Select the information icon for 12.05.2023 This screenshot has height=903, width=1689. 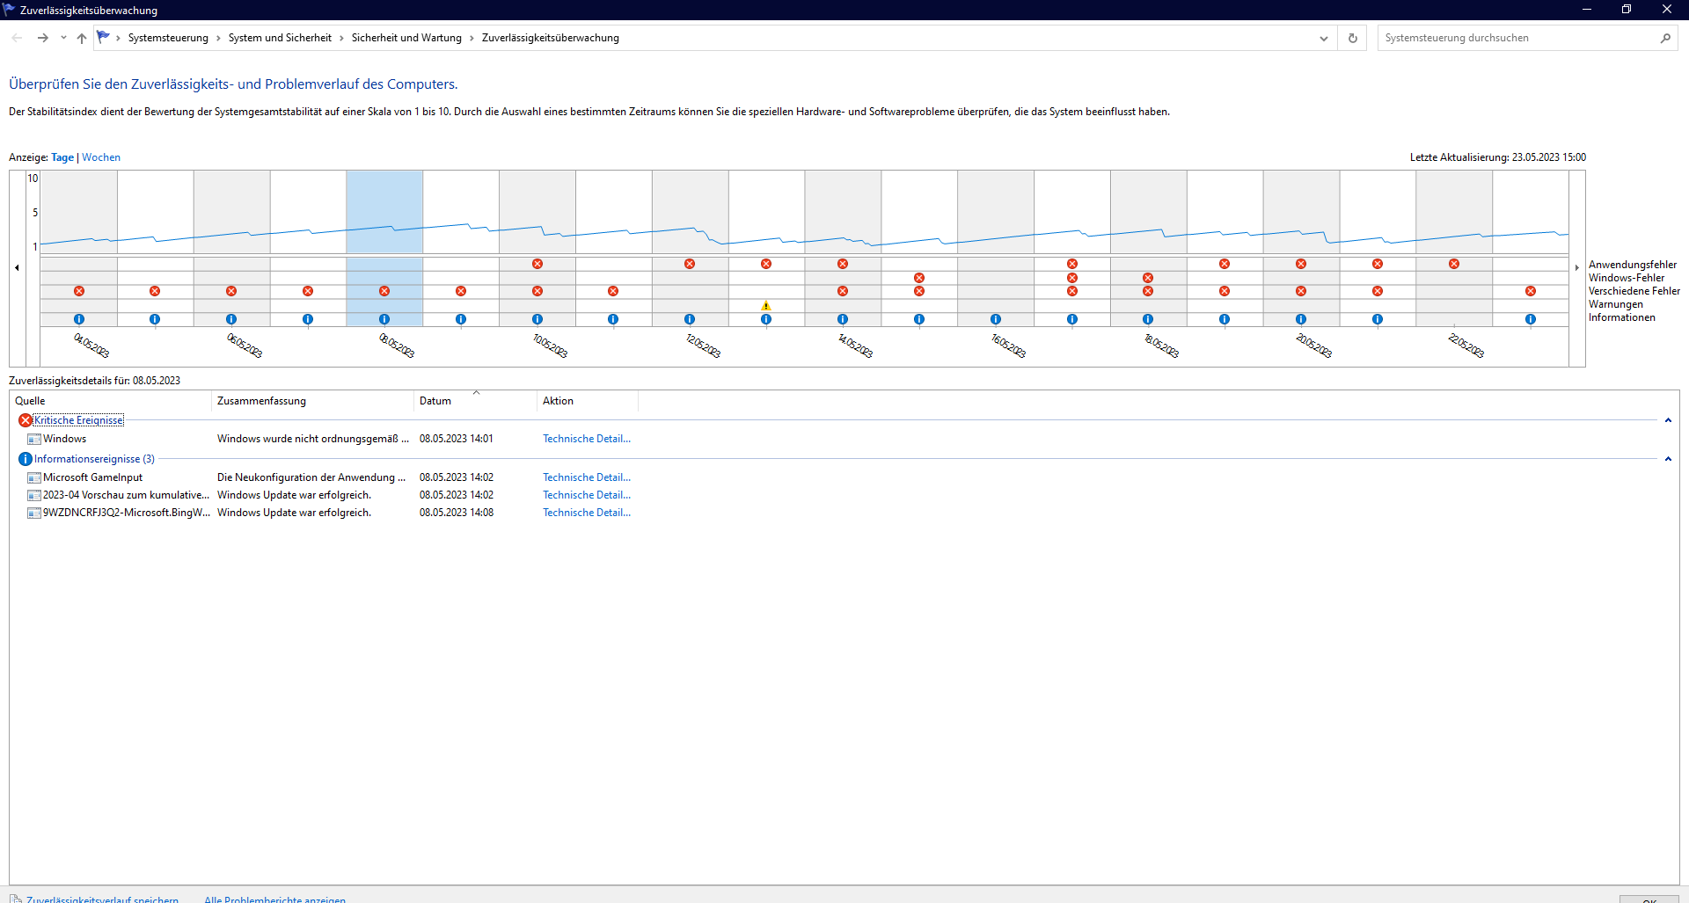[x=690, y=319]
